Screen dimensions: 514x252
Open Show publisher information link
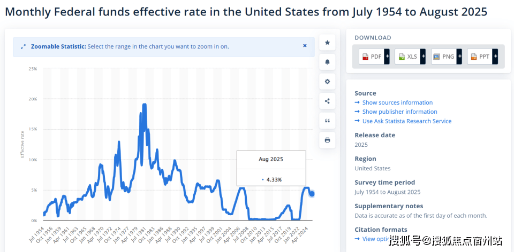coord(399,112)
